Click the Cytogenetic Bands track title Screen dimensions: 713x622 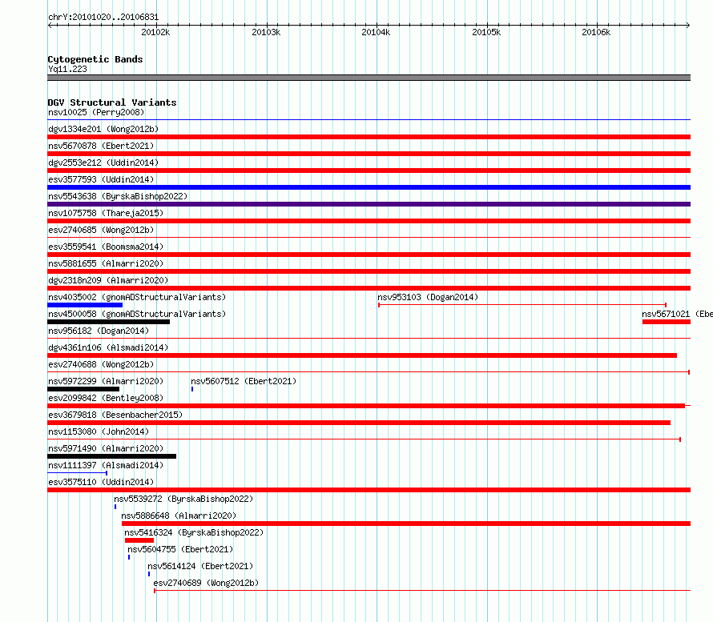95,59
